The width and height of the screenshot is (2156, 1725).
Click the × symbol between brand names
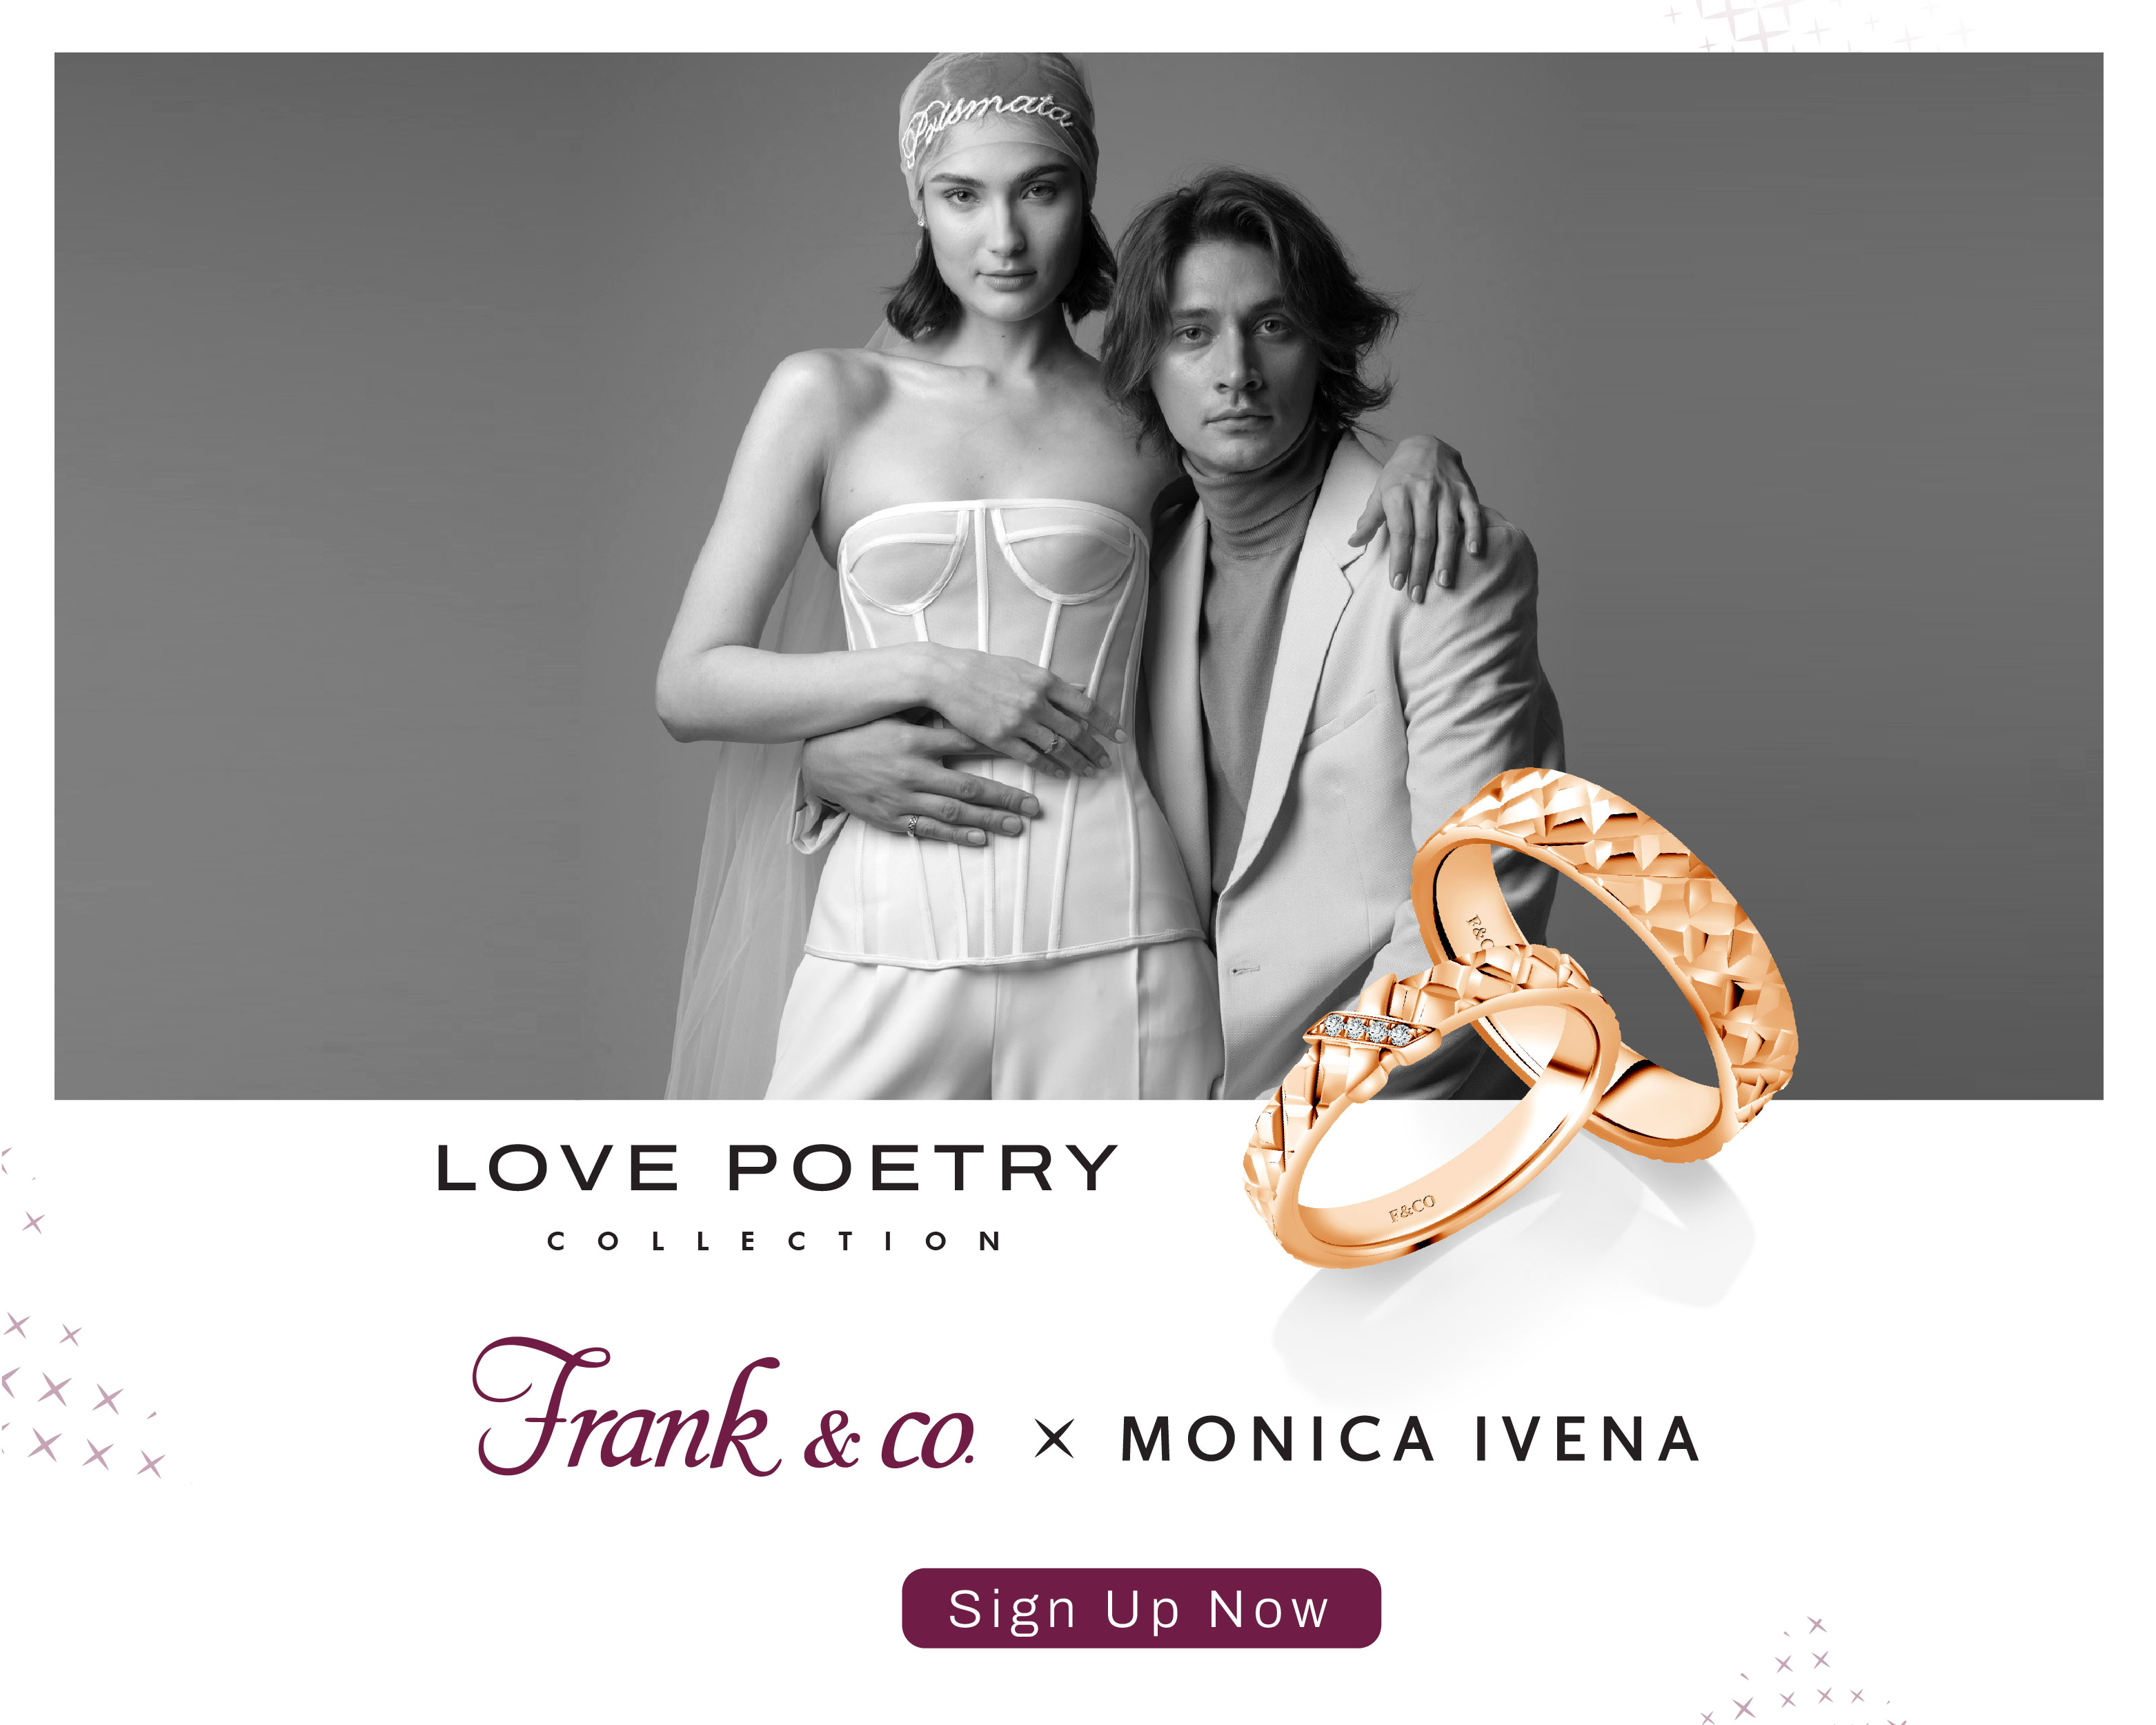click(1054, 1441)
